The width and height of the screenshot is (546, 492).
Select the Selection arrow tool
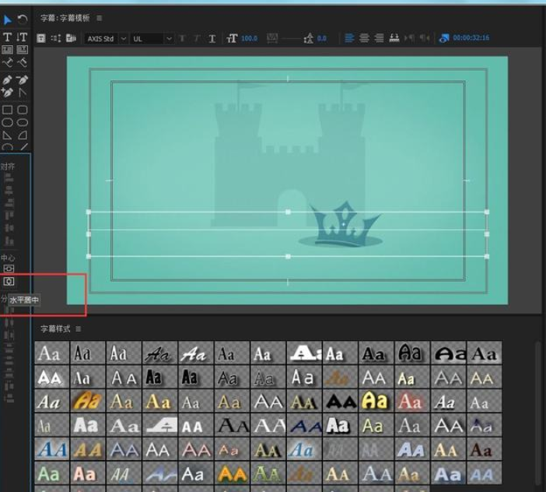(8, 19)
